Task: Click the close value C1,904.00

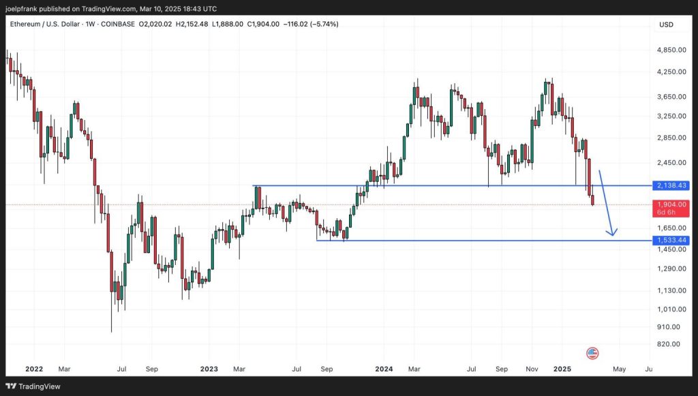Action: click(263, 24)
